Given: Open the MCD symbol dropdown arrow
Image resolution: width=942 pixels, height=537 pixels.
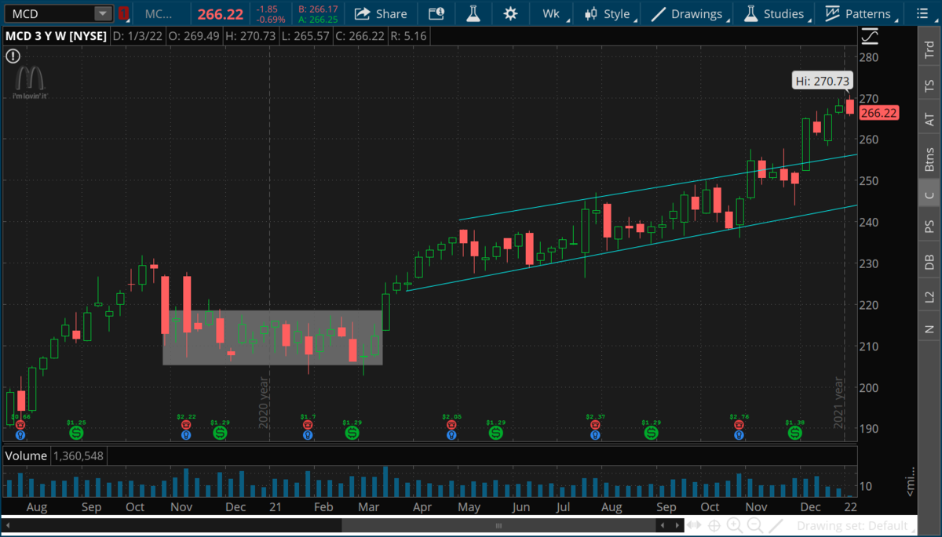Looking at the screenshot, I should coord(103,14).
